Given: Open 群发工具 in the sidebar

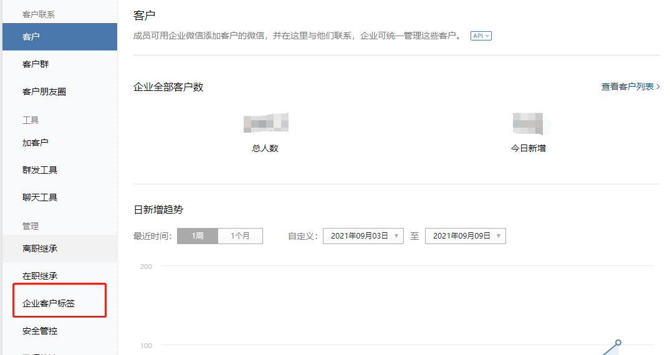Looking at the screenshot, I should 40,170.
